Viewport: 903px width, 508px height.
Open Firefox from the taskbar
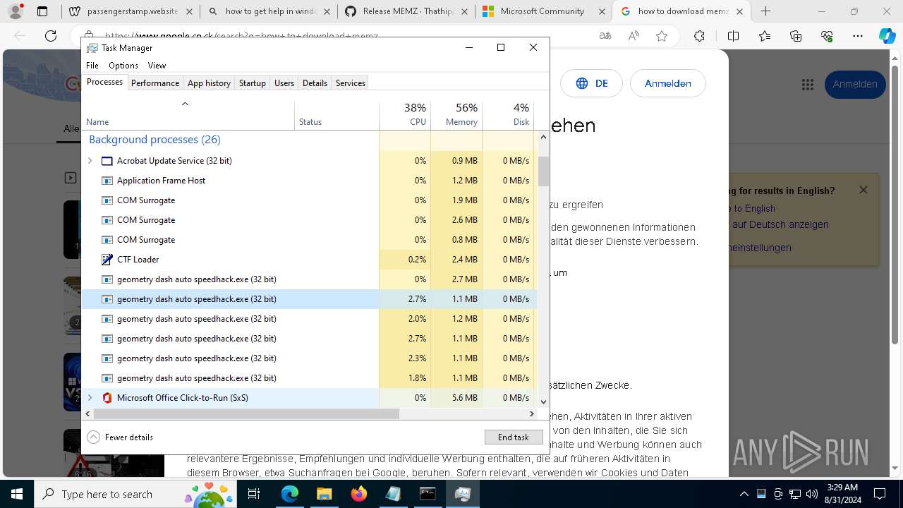[358, 494]
